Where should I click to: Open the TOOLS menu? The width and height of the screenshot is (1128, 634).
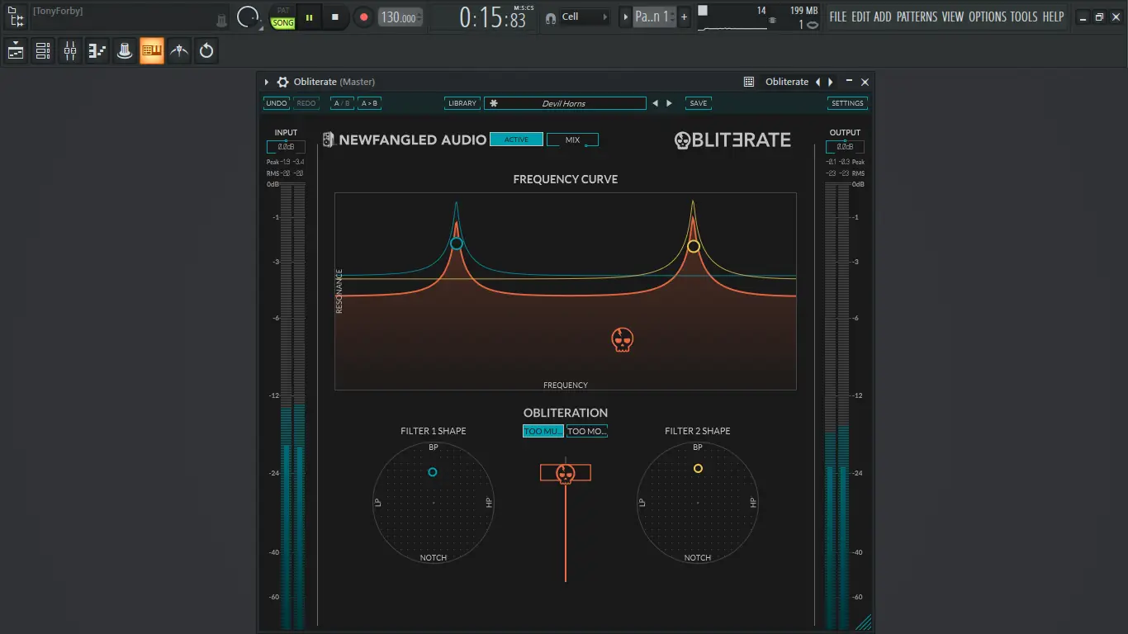coord(1024,17)
